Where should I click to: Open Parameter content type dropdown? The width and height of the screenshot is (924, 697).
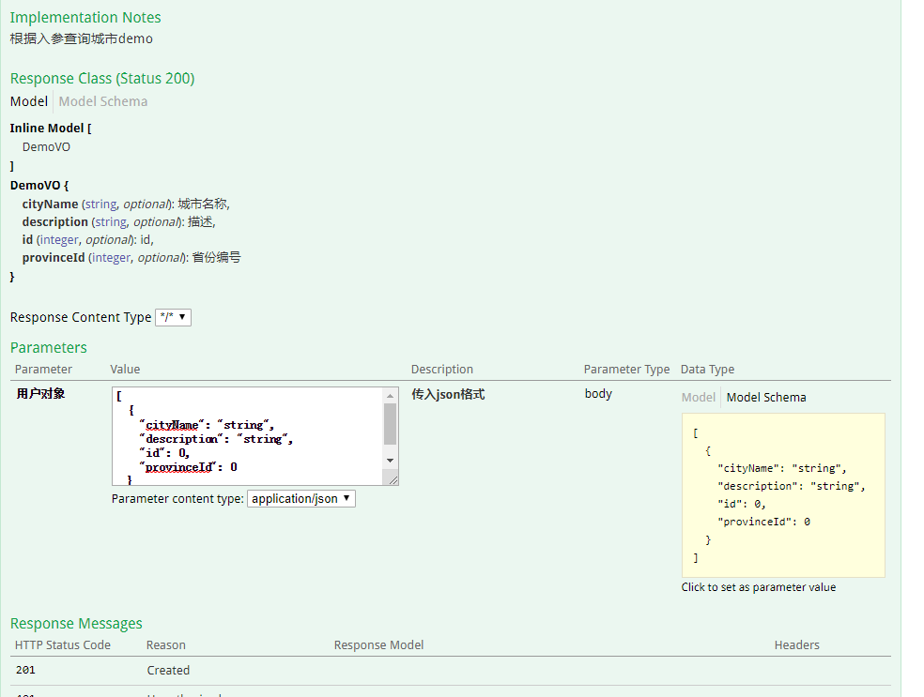click(x=301, y=499)
